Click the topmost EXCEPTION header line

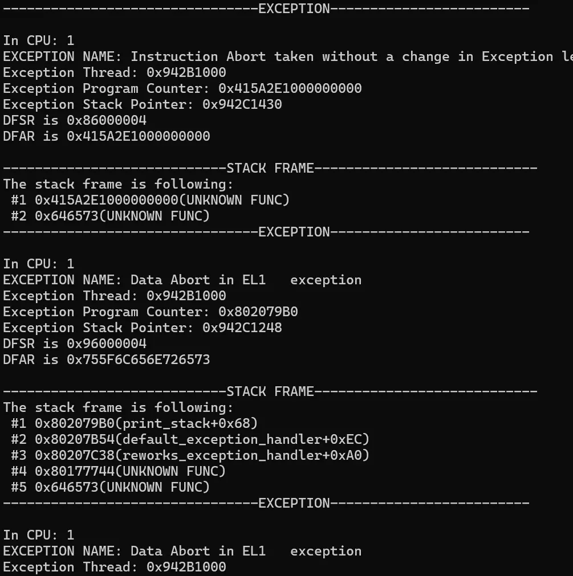(294, 9)
